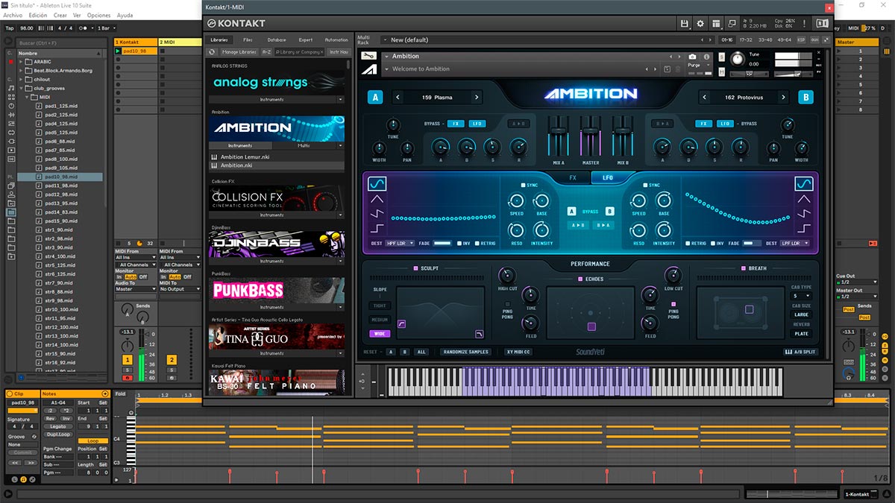
Task: Open the CAB TYPE dropdown
Action: (801, 296)
